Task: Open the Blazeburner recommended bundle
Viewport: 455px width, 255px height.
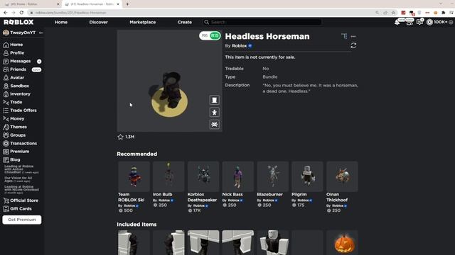Action: pyautogui.click(x=273, y=184)
